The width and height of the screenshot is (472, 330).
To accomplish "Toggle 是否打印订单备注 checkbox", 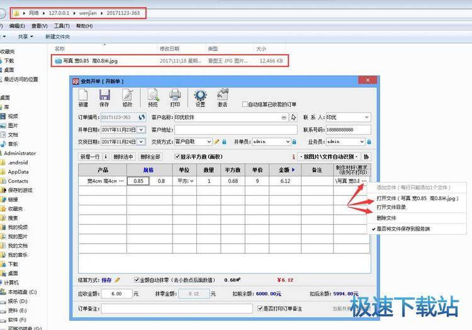I will click(260, 309).
